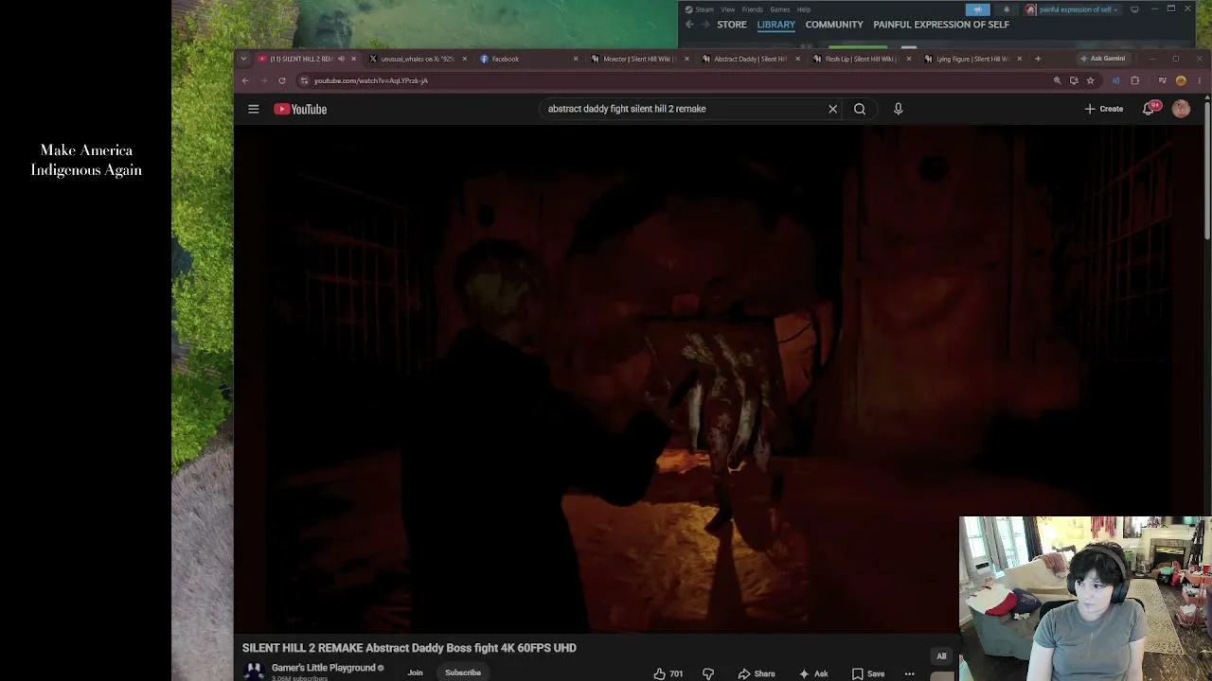Dislike the video with thumbs-down
1212x681 pixels.
pyautogui.click(x=708, y=673)
